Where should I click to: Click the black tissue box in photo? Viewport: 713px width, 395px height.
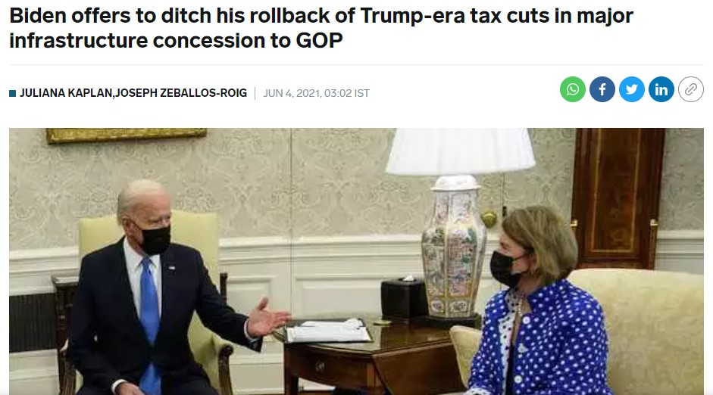point(402,298)
